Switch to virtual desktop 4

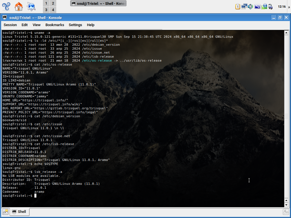[x=53, y=10]
